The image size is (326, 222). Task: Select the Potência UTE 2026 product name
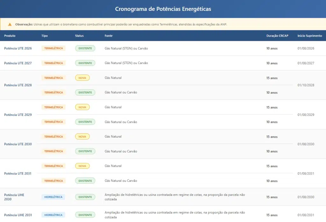(18, 48)
